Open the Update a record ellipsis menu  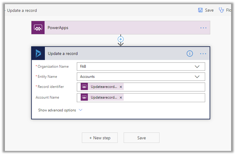coord(203,54)
